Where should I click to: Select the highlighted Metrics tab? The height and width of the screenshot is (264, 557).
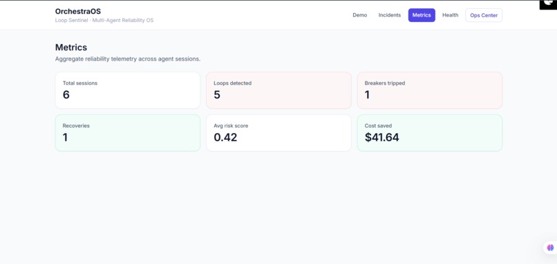click(x=422, y=15)
